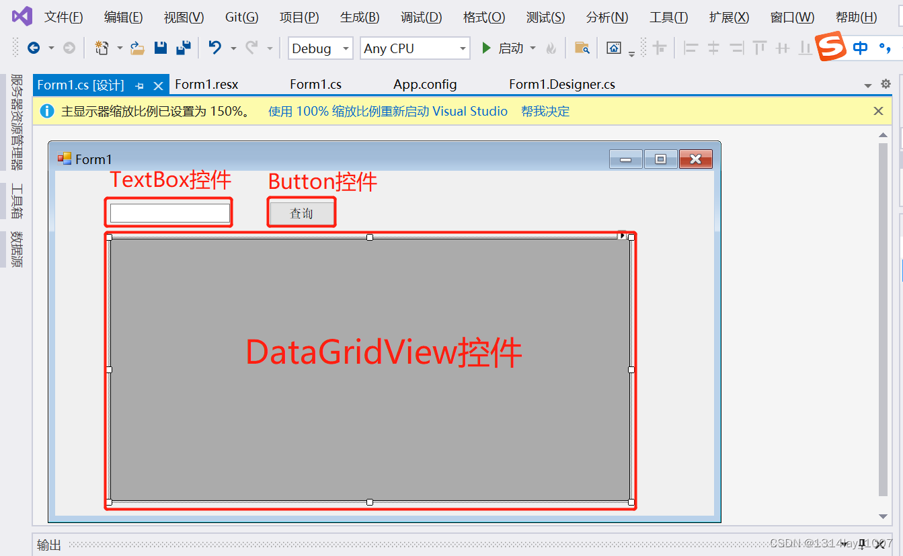The height and width of the screenshot is (556, 903).
Task: Open the 测试(S) menu
Action: click(545, 17)
